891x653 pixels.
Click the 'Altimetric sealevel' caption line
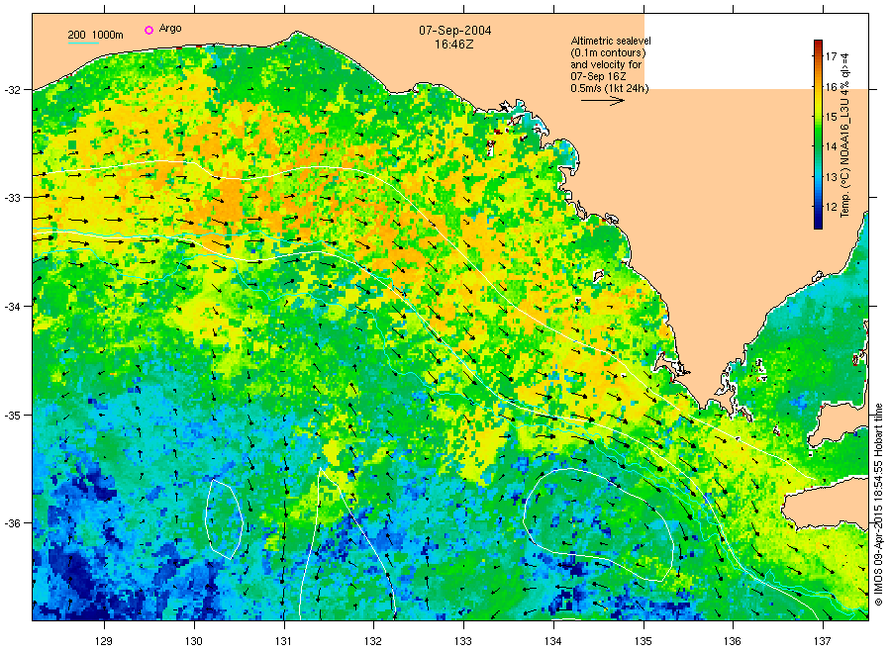pos(610,41)
